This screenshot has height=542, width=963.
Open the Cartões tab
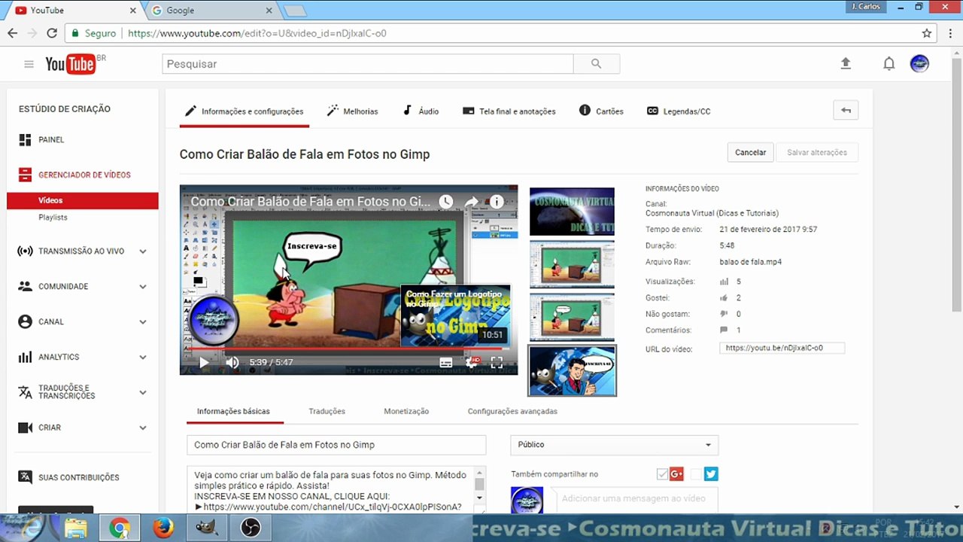coord(602,111)
